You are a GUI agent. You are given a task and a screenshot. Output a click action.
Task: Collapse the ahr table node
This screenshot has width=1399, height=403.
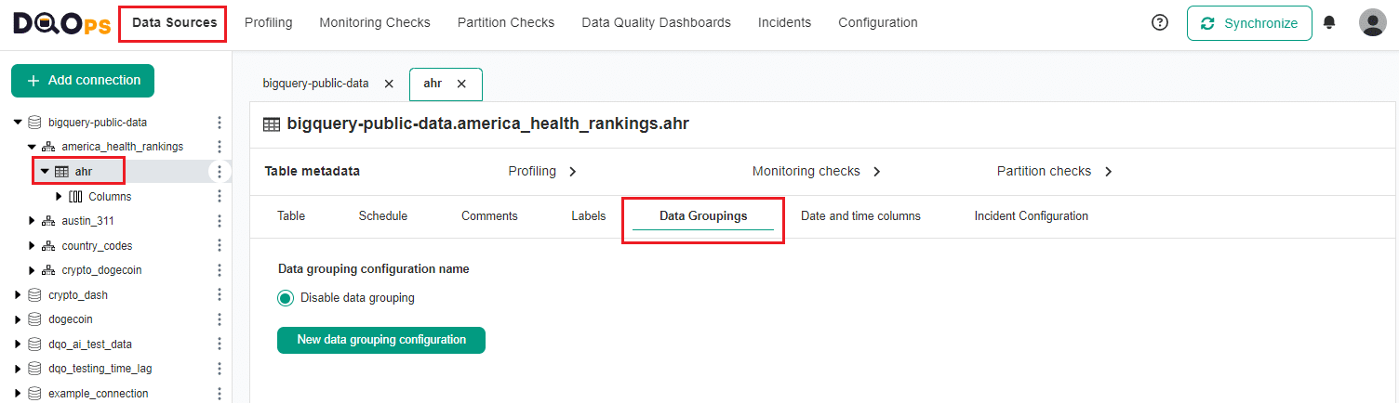45,171
